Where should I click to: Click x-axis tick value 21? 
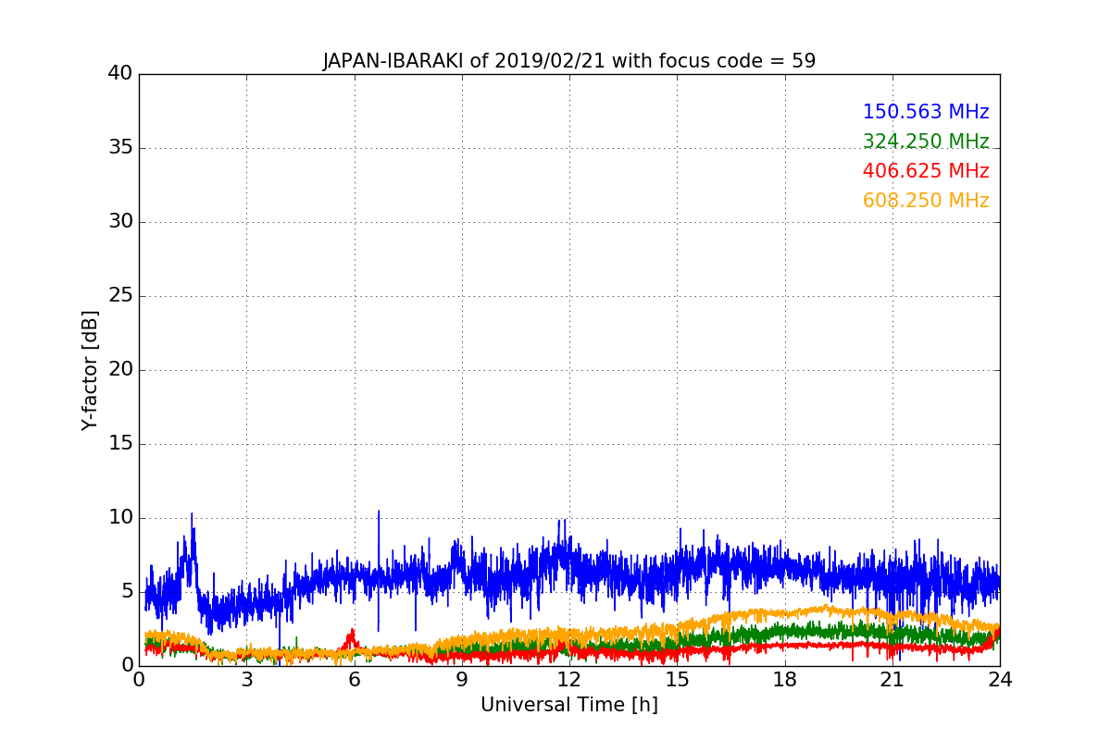[893, 680]
